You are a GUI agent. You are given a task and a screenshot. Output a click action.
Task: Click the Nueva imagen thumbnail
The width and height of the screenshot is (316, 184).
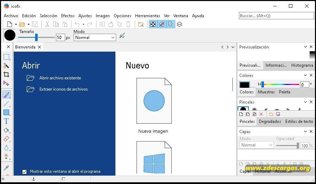tap(154, 101)
